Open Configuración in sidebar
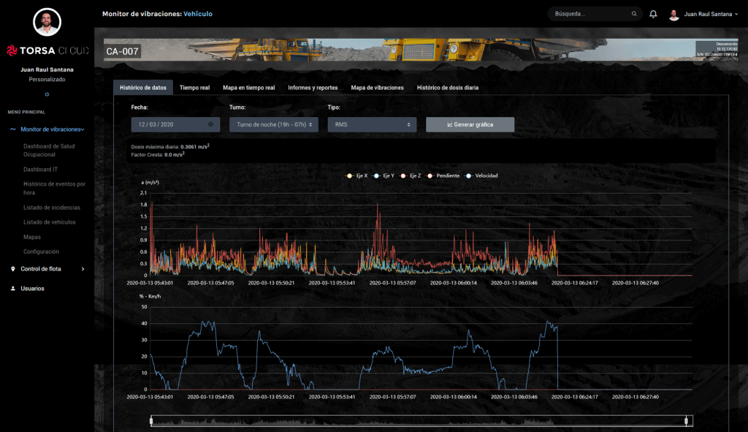 41,251
